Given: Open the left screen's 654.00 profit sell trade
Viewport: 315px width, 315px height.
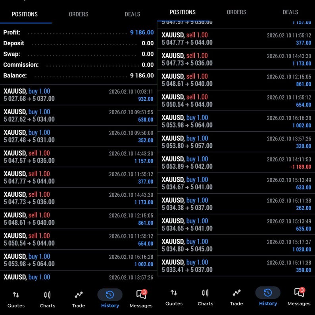Looking at the screenshot, I should point(79,240).
